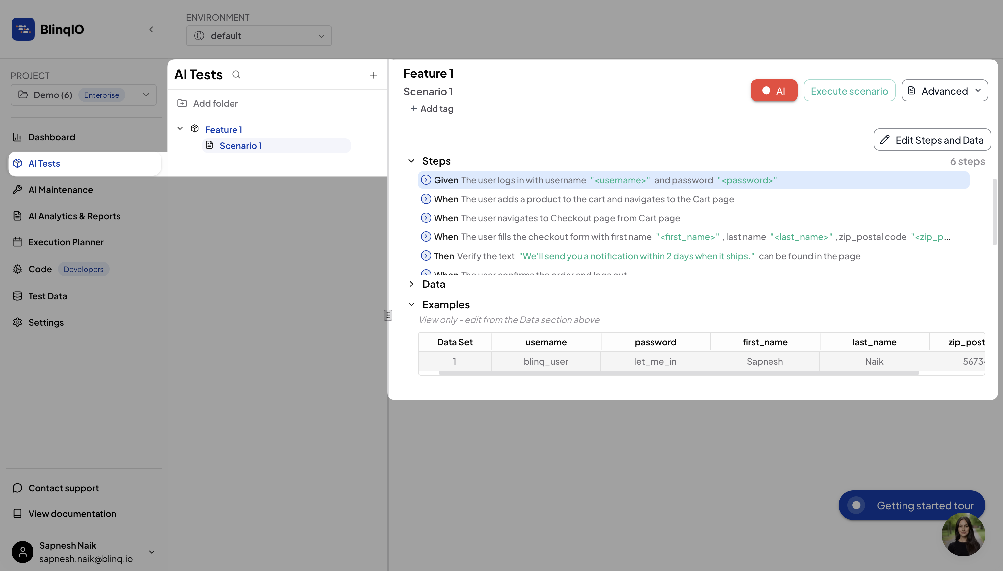Click the step arrow icon on the Then step

click(426, 256)
